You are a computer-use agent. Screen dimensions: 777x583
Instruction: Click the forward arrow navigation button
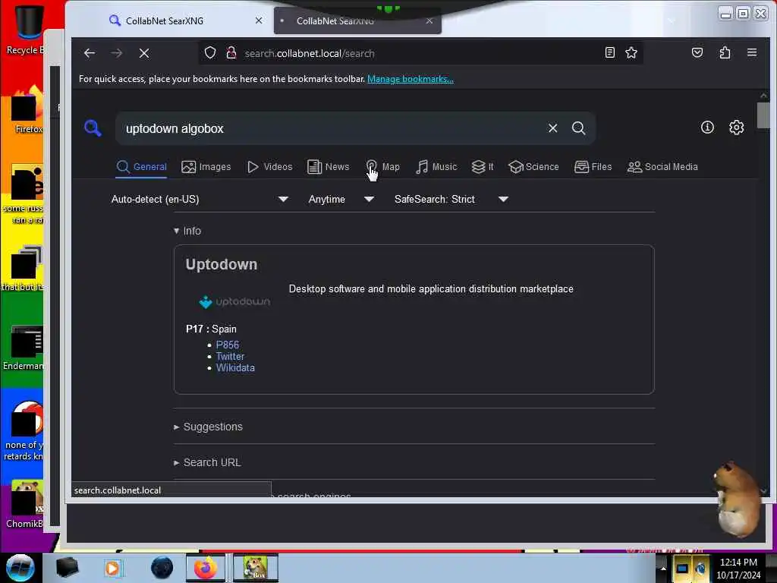(116, 53)
